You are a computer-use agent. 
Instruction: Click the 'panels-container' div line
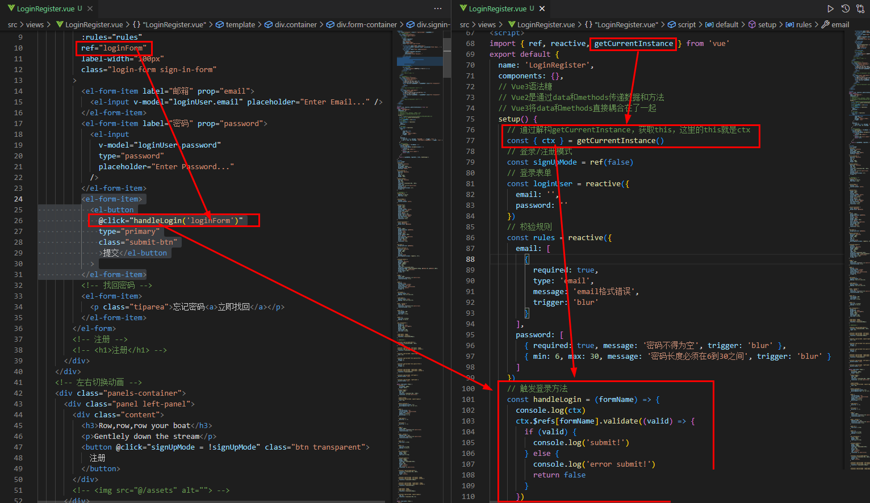[120, 393]
